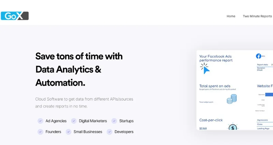273x145 pixels.
Task: Click the Founders checkmark icon
Action: point(40,132)
